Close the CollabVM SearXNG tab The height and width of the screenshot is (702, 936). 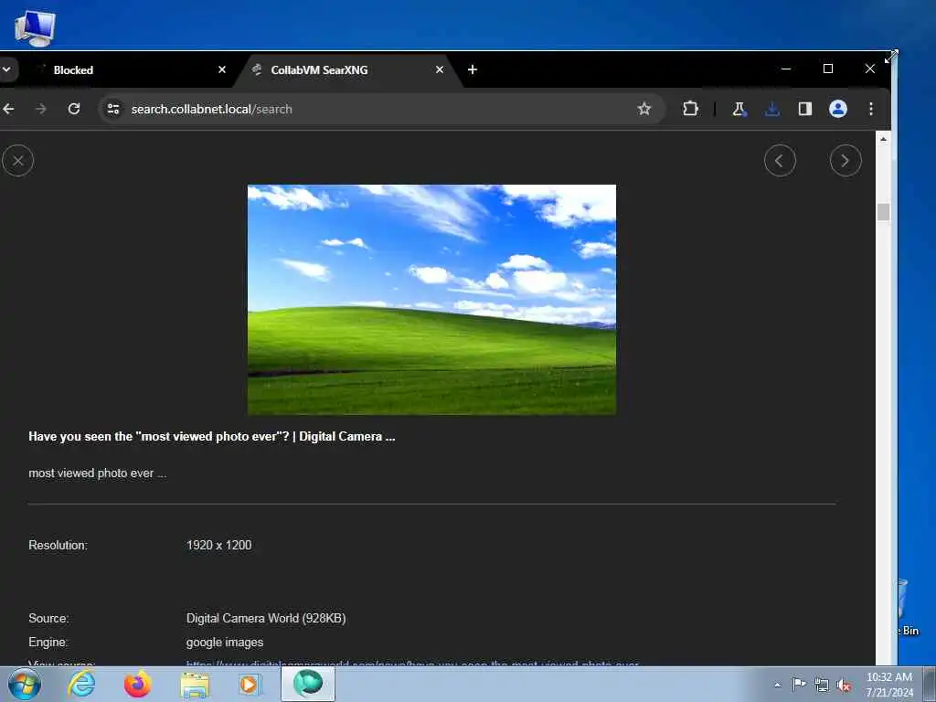pyautogui.click(x=440, y=69)
